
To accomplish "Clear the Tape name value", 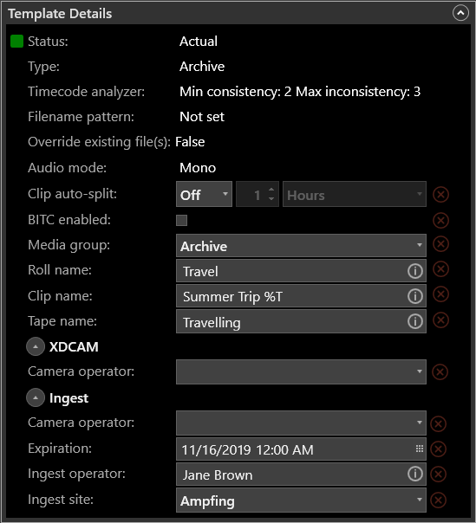I will tap(440, 320).
